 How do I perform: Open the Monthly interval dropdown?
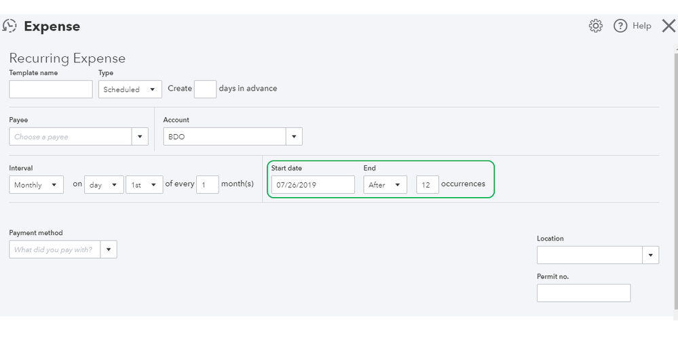[37, 185]
